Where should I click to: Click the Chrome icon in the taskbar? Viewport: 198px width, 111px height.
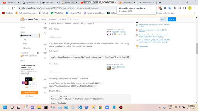(x=100, y=108)
